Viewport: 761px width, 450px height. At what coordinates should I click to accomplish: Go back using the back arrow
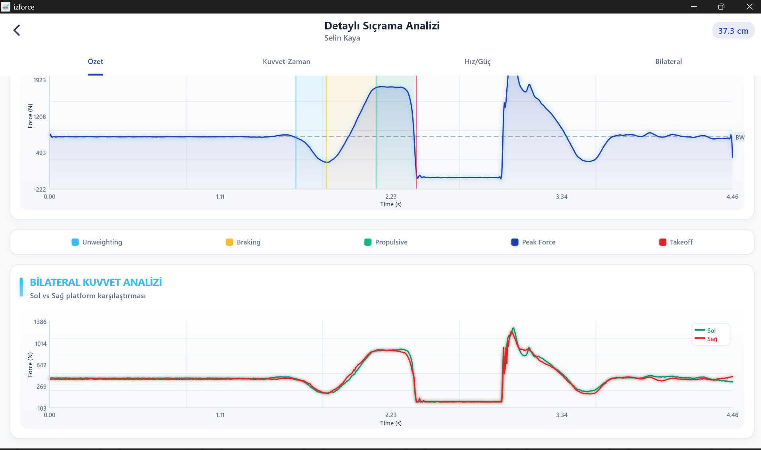click(17, 30)
